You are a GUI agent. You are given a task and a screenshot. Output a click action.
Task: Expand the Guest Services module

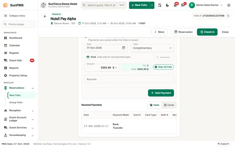(33, 128)
